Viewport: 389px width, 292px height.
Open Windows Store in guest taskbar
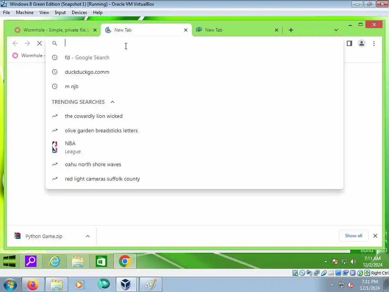point(101,261)
